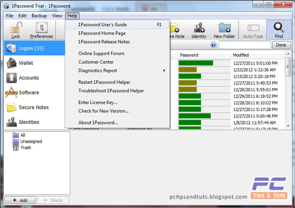This screenshot has height=208, width=295.
Task: Click the Identity toolbar icon
Action: 199,28
